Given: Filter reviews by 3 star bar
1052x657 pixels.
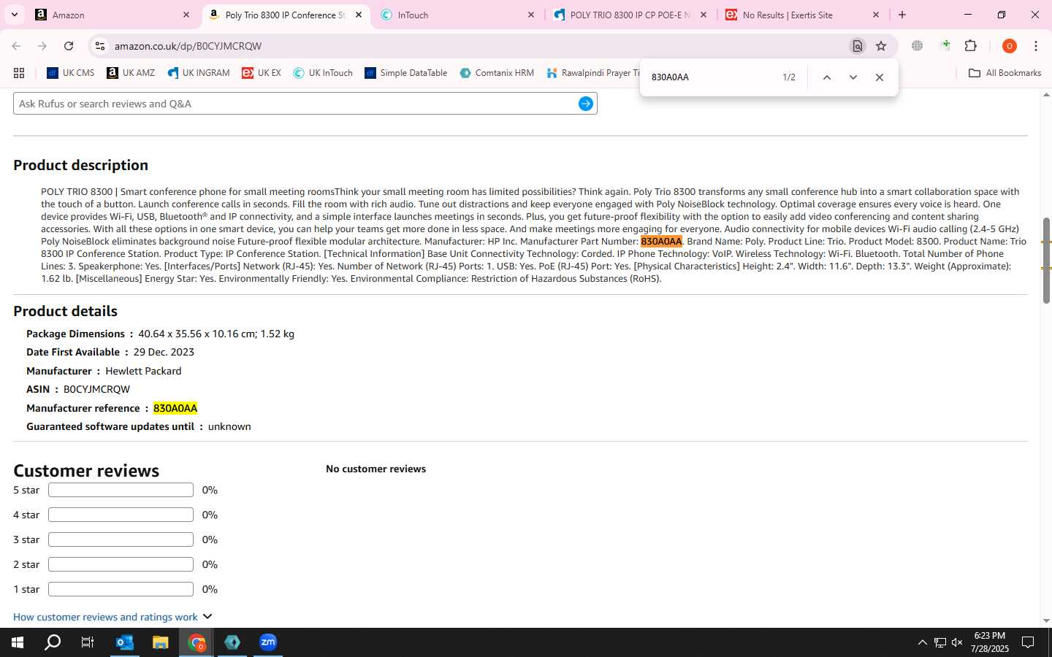Looking at the screenshot, I should [x=121, y=539].
